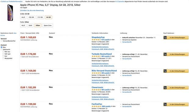189x112 pixels.
Task: Uncheck the Neu condition checkbox
Action: coord(2,47)
